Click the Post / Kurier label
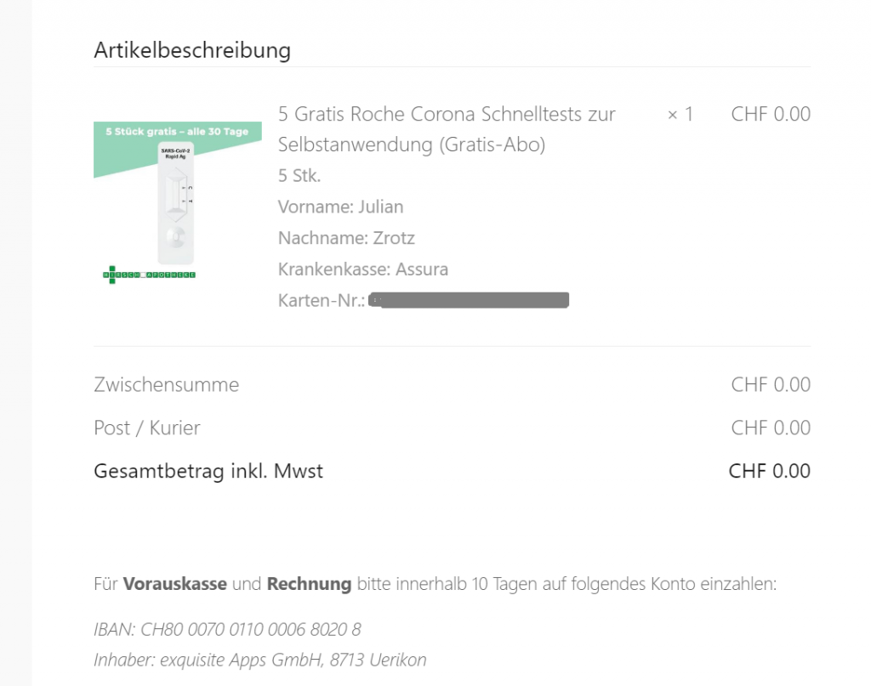The width and height of the screenshot is (871, 686). (146, 428)
